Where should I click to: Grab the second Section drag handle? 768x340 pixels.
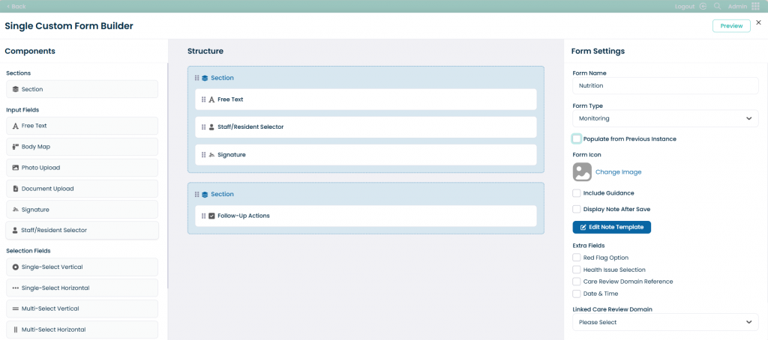197,194
